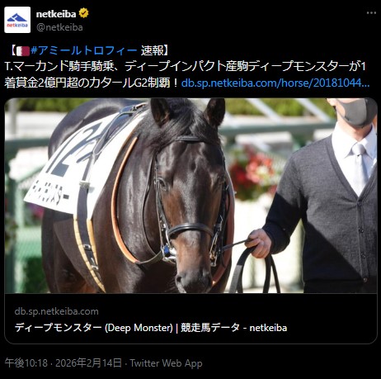Click the Qatar flag emoji
This screenshot has height=379, width=381.
(x=23, y=51)
